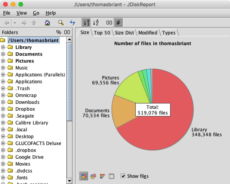Select the bar chart view
Image resolution: width=230 pixels, height=184 pixels.
point(102,176)
